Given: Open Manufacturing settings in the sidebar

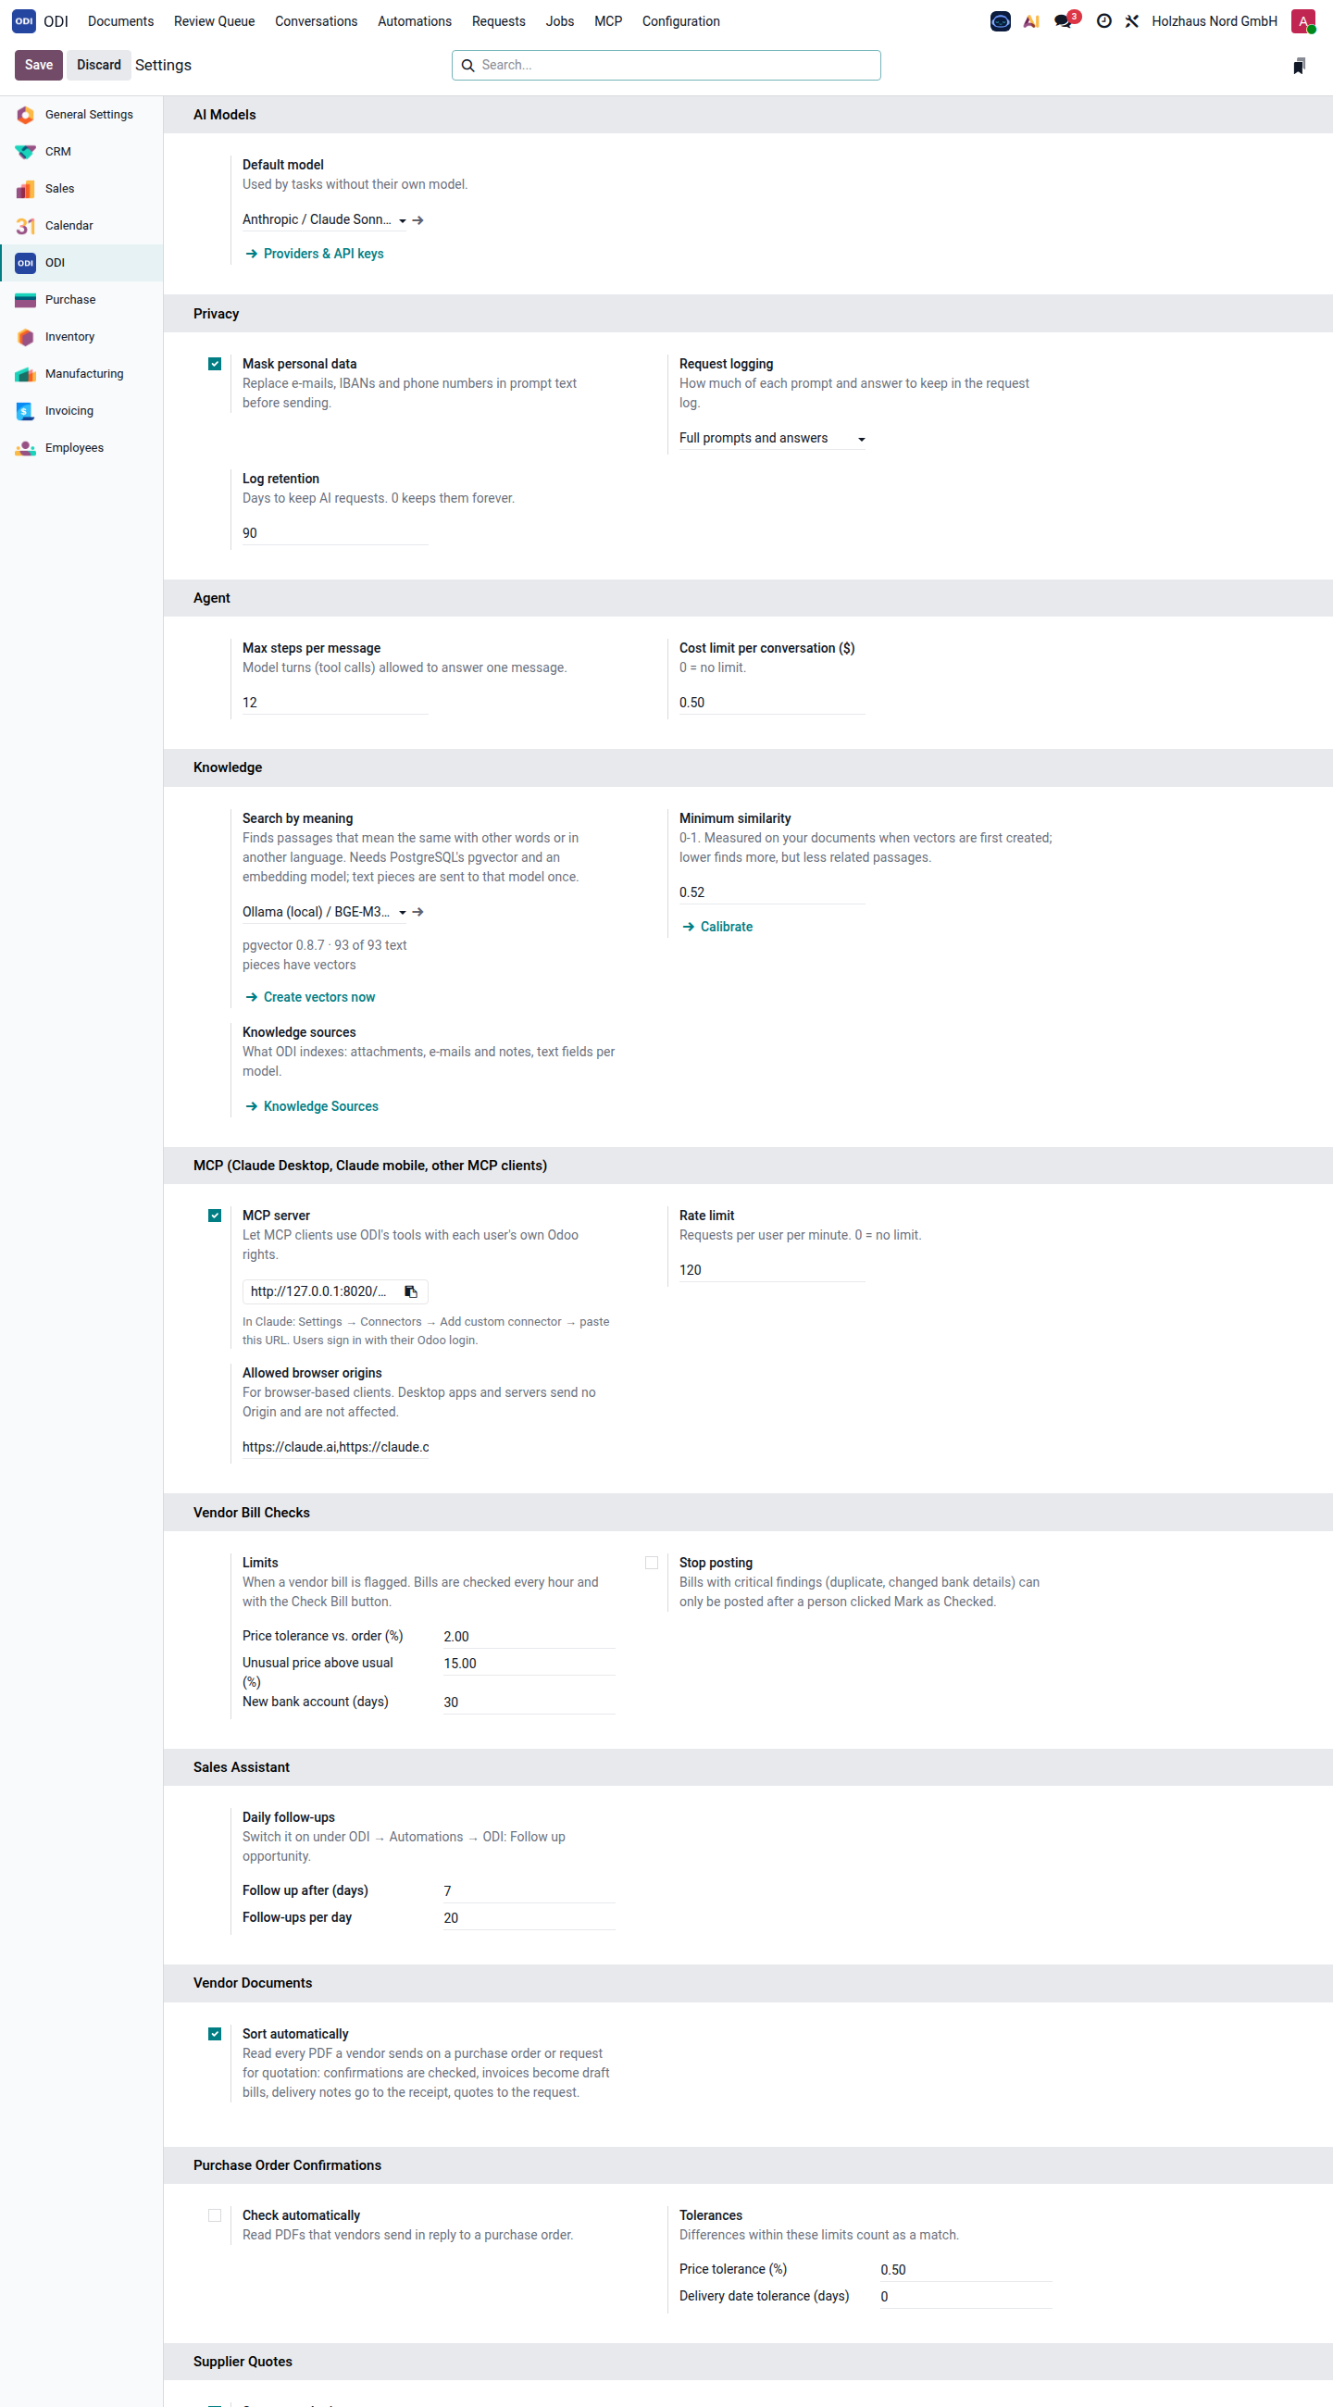Looking at the screenshot, I should [x=81, y=374].
